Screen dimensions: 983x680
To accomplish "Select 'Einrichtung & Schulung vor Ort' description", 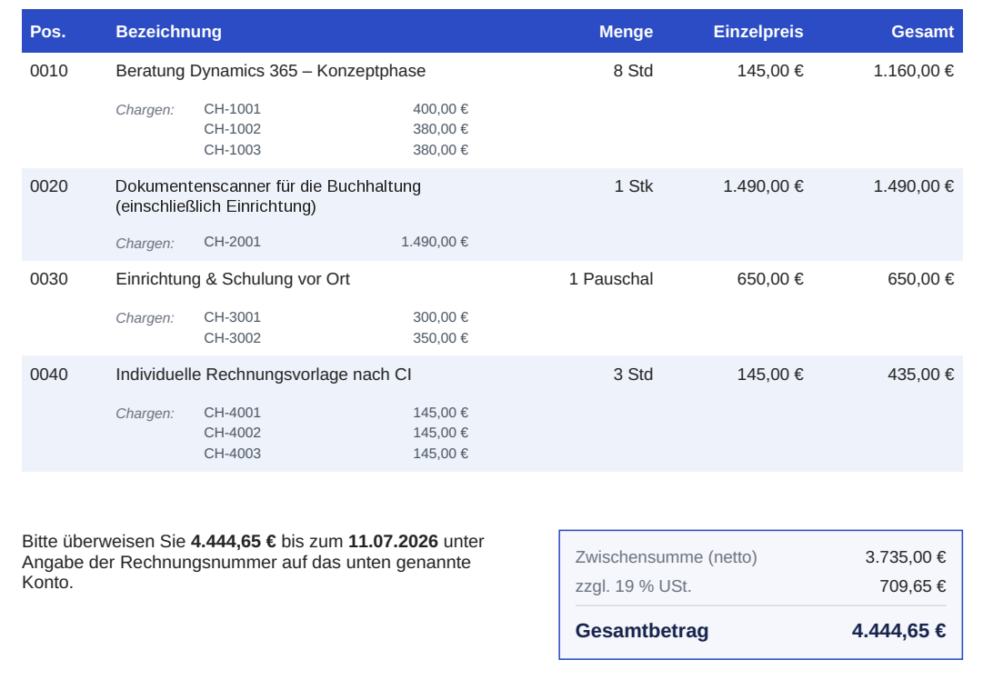I will pyautogui.click(x=233, y=279).
